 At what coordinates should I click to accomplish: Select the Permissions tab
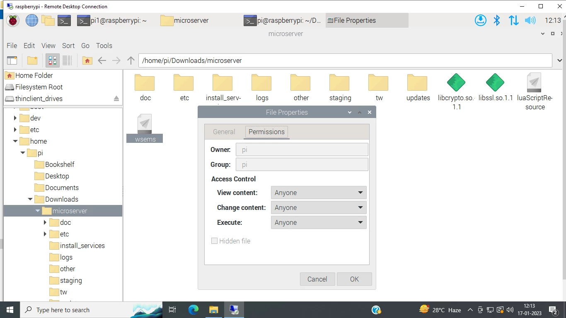266,132
